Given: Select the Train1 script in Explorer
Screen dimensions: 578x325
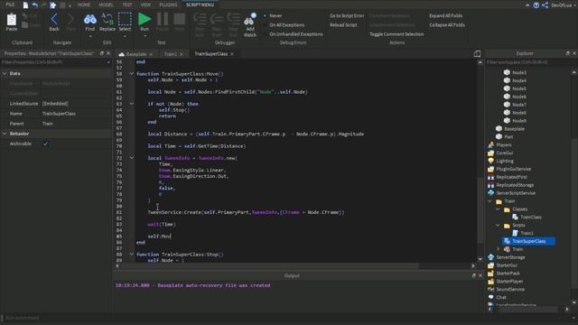Looking at the screenshot, I should [x=527, y=233].
